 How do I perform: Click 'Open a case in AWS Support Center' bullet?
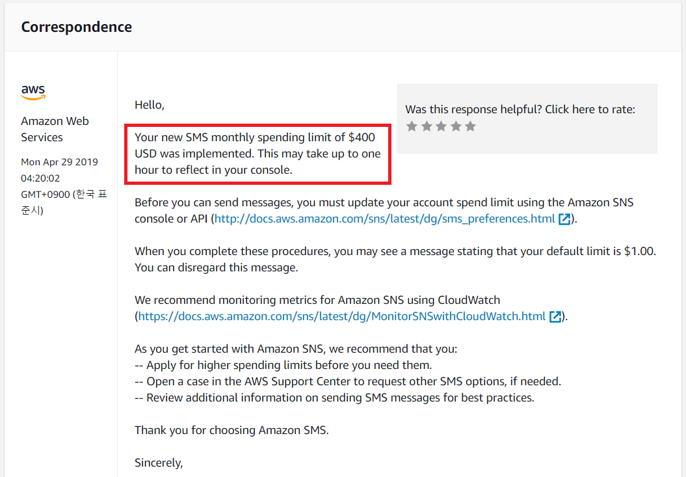347,381
